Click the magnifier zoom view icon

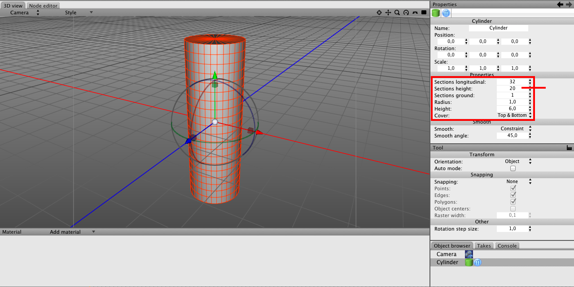click(397, 13)
